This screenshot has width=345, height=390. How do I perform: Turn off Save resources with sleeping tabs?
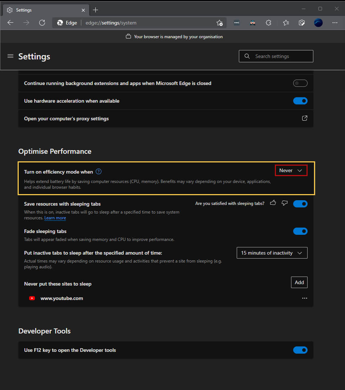pyautogui.click(x=300, y=204)
